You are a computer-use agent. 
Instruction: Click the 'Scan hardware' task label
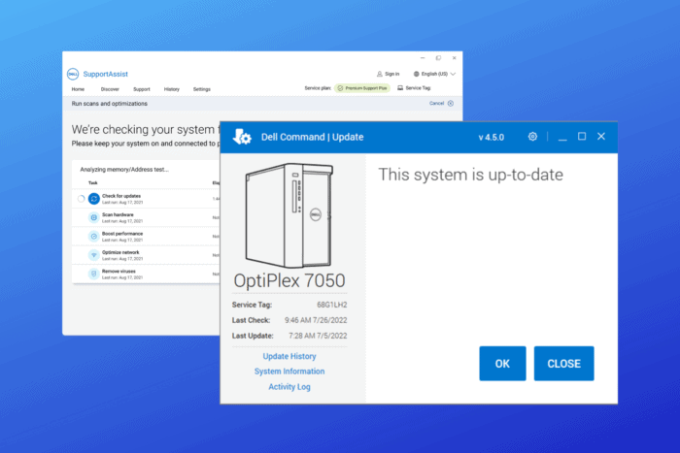(x=118, y=214)
